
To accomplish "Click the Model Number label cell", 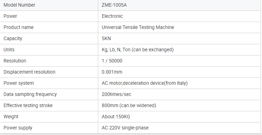I will point(49,5).
